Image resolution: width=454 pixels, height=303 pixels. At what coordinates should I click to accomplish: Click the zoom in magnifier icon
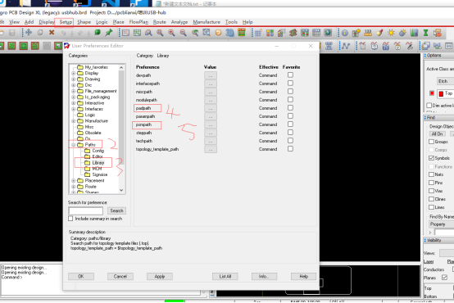pos(171,33)
